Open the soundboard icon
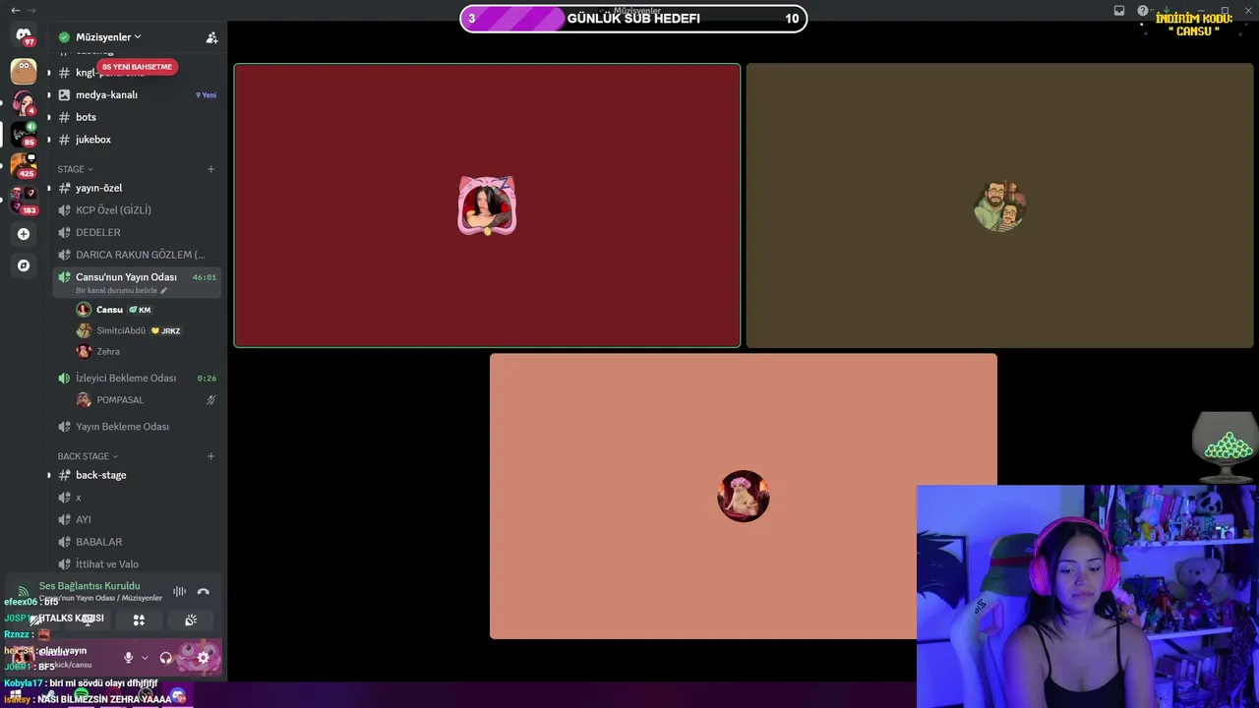 pos(191,620)
